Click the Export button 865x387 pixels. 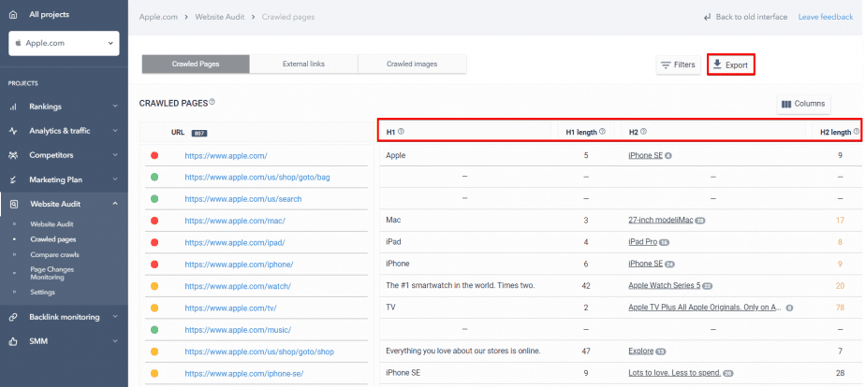730,64
